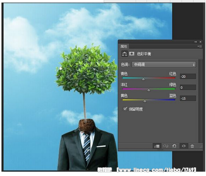Click the magenta-green value field showing 0
Screen dimensions: 206x176
pyautogui.click(x=188, y=88)
